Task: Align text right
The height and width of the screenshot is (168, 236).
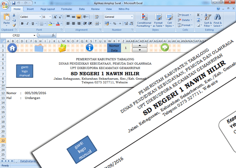Action: [x=79, y=24]
